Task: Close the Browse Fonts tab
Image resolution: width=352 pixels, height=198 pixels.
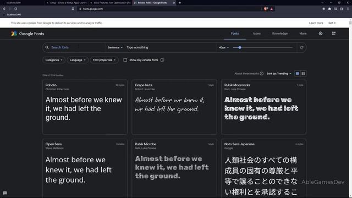Action: click(x=174, y=3)
